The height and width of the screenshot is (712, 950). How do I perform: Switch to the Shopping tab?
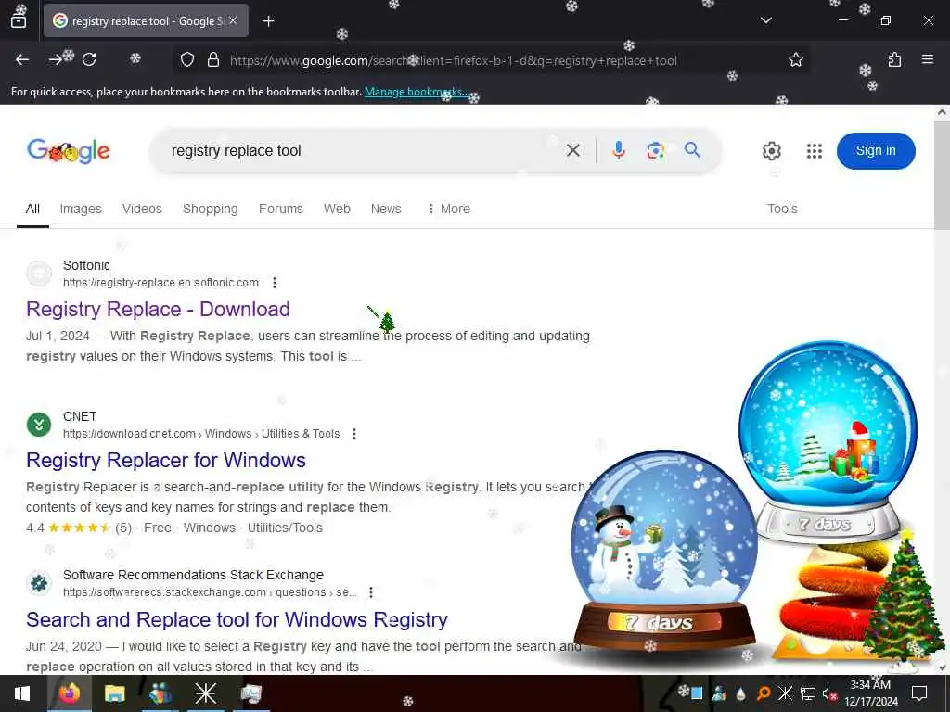211,209
